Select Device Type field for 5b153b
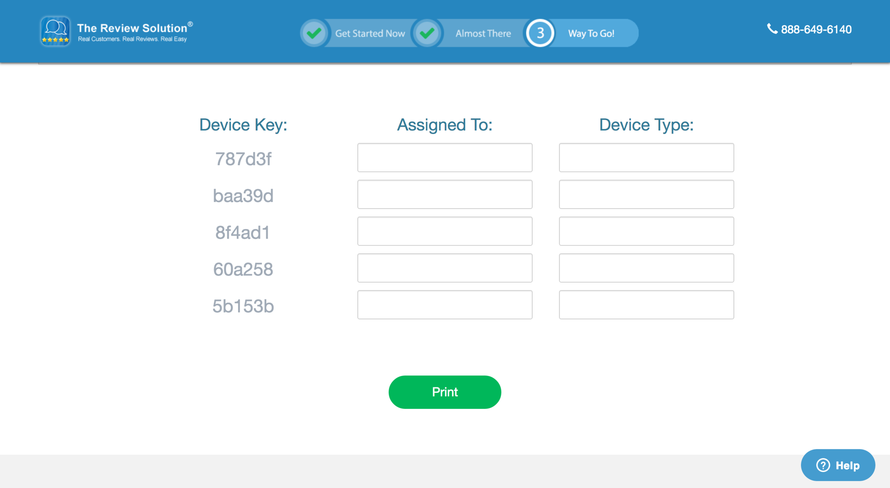890x488 pixels. (x=646, y=305)
